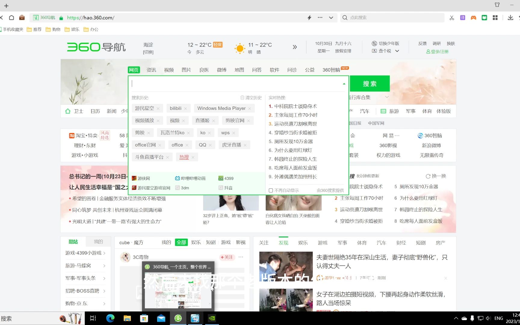Image resolution: width=520 pixels, height=325 pixels.
Task: Switch to the 视频 search category tab
Action: (x=169, y=70)
